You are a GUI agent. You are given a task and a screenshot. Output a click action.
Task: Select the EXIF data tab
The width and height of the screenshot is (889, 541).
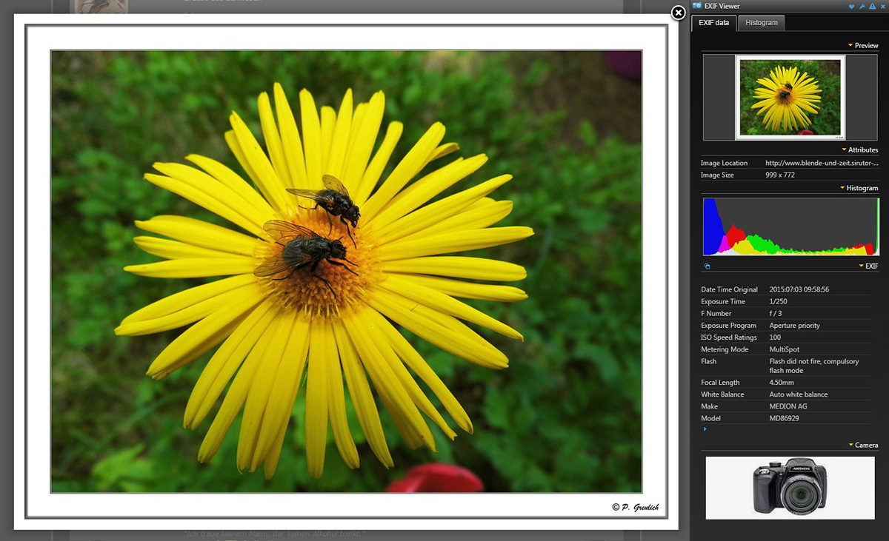pyautogui.click(x=713, y=23)
